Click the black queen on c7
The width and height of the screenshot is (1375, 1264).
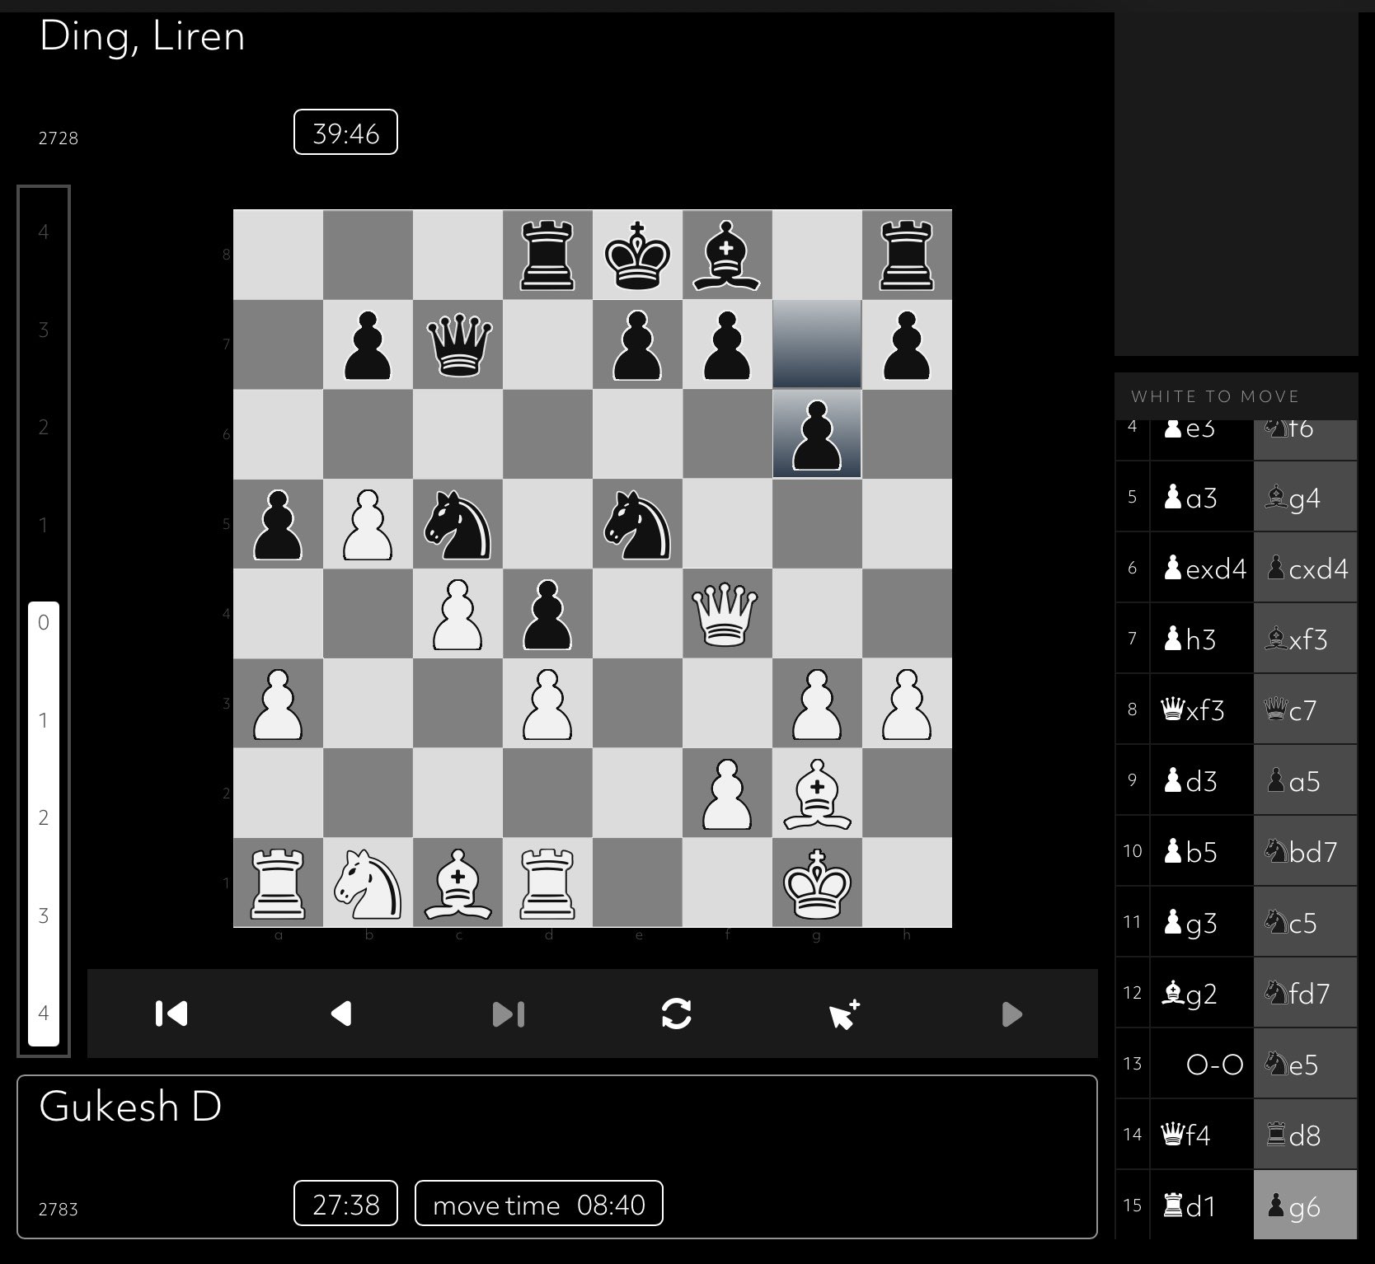[458, 345]
